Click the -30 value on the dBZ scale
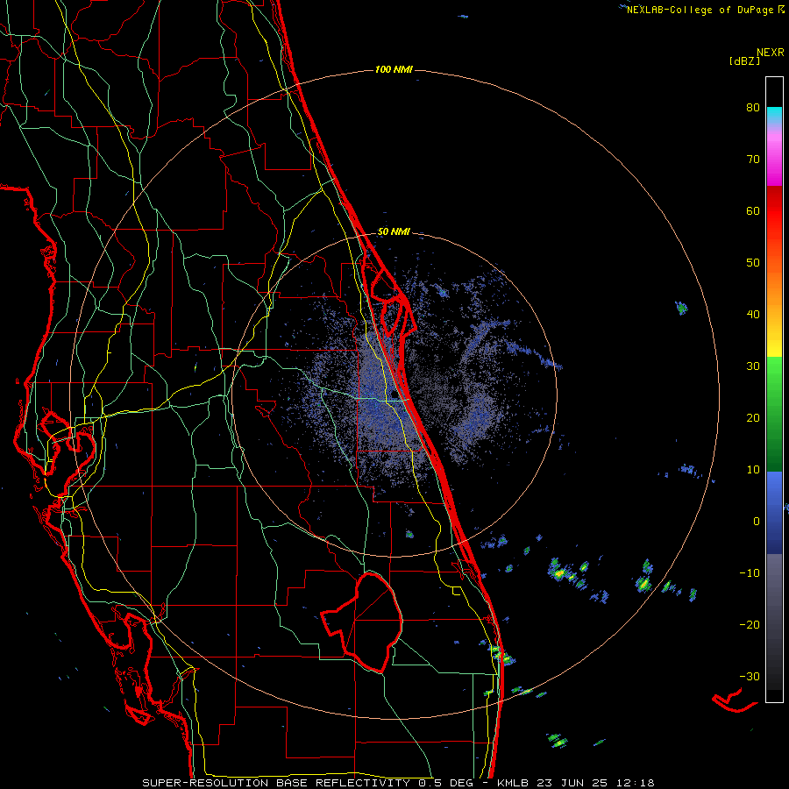The width and height of the screenshot is (789, 789). click(x=750, y=676)
